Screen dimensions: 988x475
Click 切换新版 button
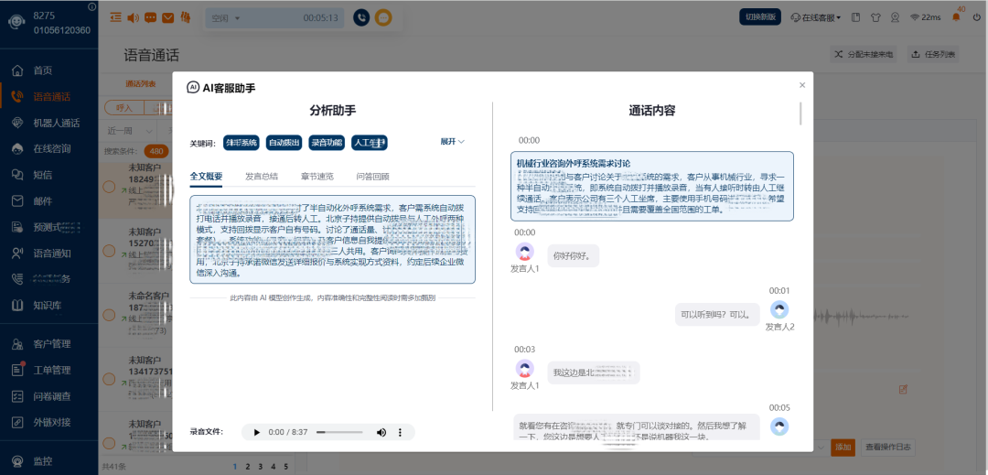click(760, 17)
